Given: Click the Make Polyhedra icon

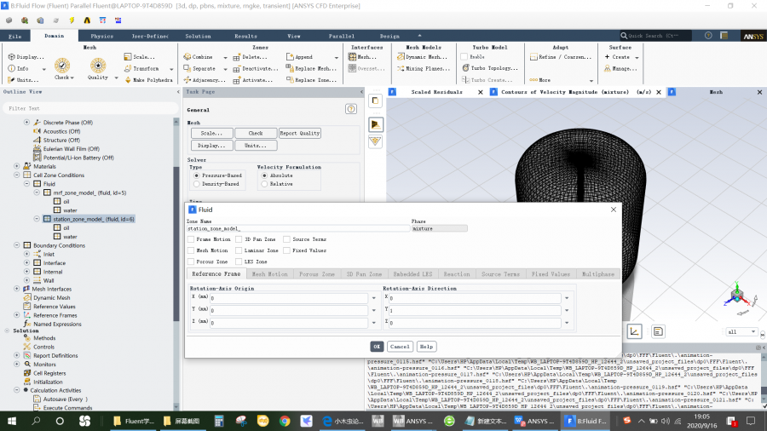Looking at the screenshot, I should point(127,80).
